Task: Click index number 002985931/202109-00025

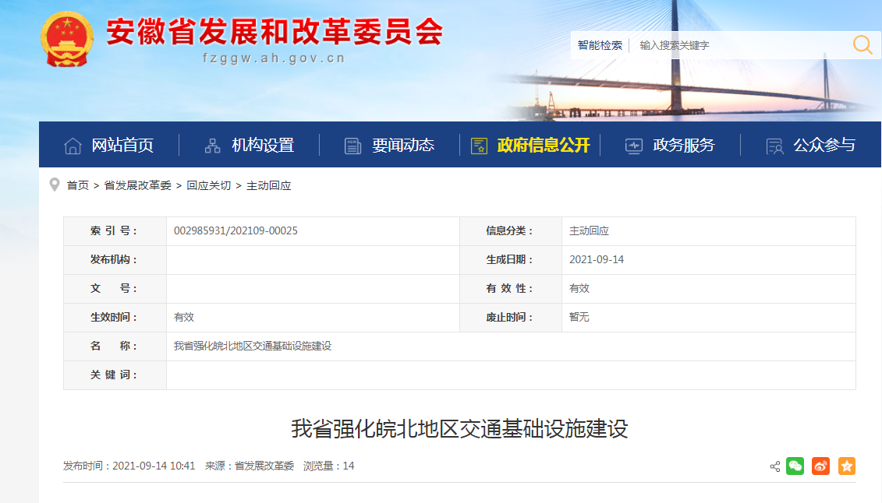Action: (236, 230)
